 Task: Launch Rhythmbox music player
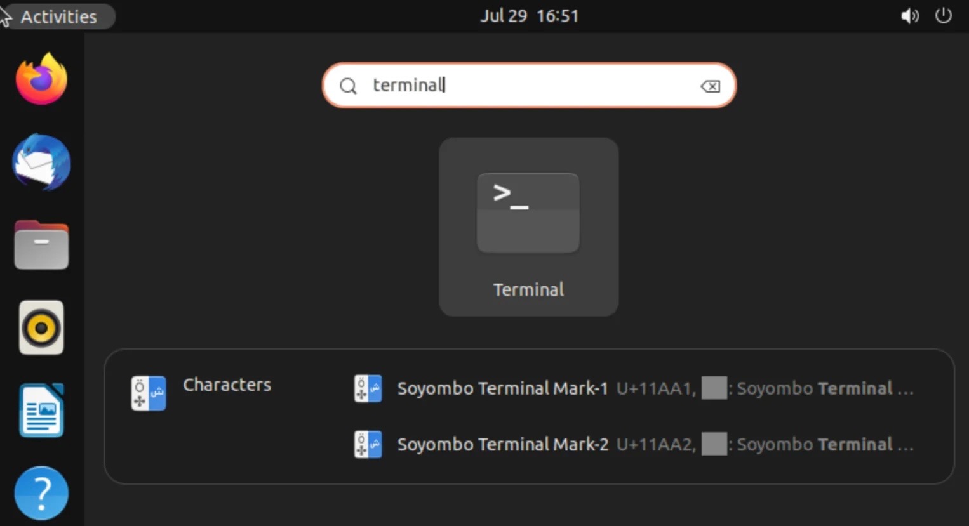pos(41,328)
